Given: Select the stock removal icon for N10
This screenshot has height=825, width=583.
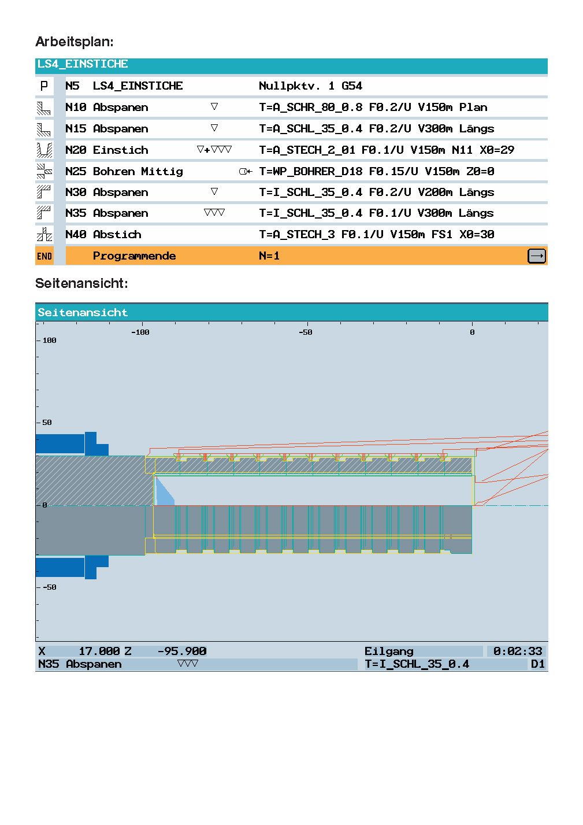Looking at the screenshot, I should click(44, 108).
